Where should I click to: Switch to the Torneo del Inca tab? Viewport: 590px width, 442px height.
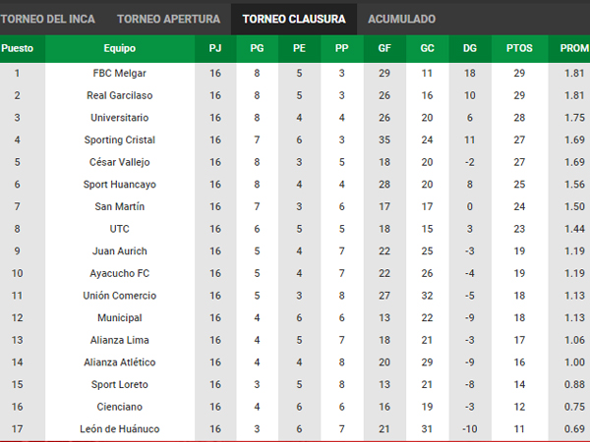point(47,20)
